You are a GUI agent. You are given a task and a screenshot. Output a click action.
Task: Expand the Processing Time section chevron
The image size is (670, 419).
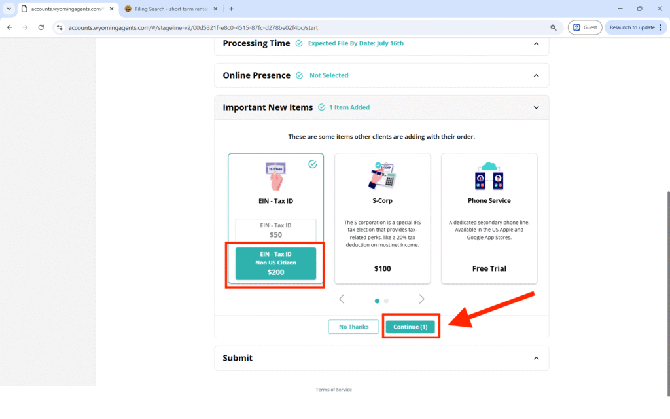pos(536,44)
